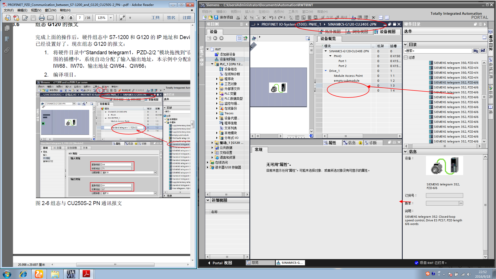
Task: Click the split editor vertically icon
Action: [x=387, y=17]
